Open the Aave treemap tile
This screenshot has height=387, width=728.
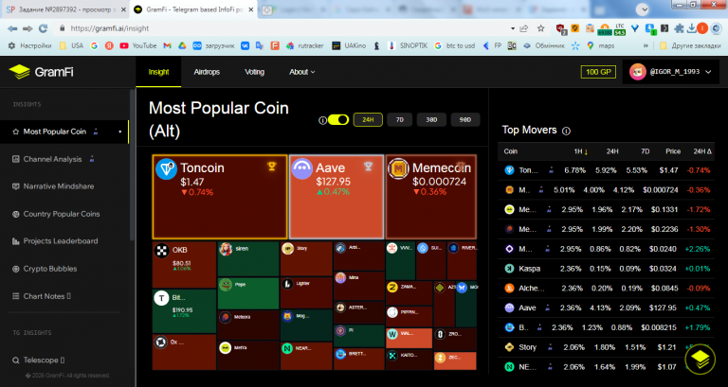coord(337,197)
